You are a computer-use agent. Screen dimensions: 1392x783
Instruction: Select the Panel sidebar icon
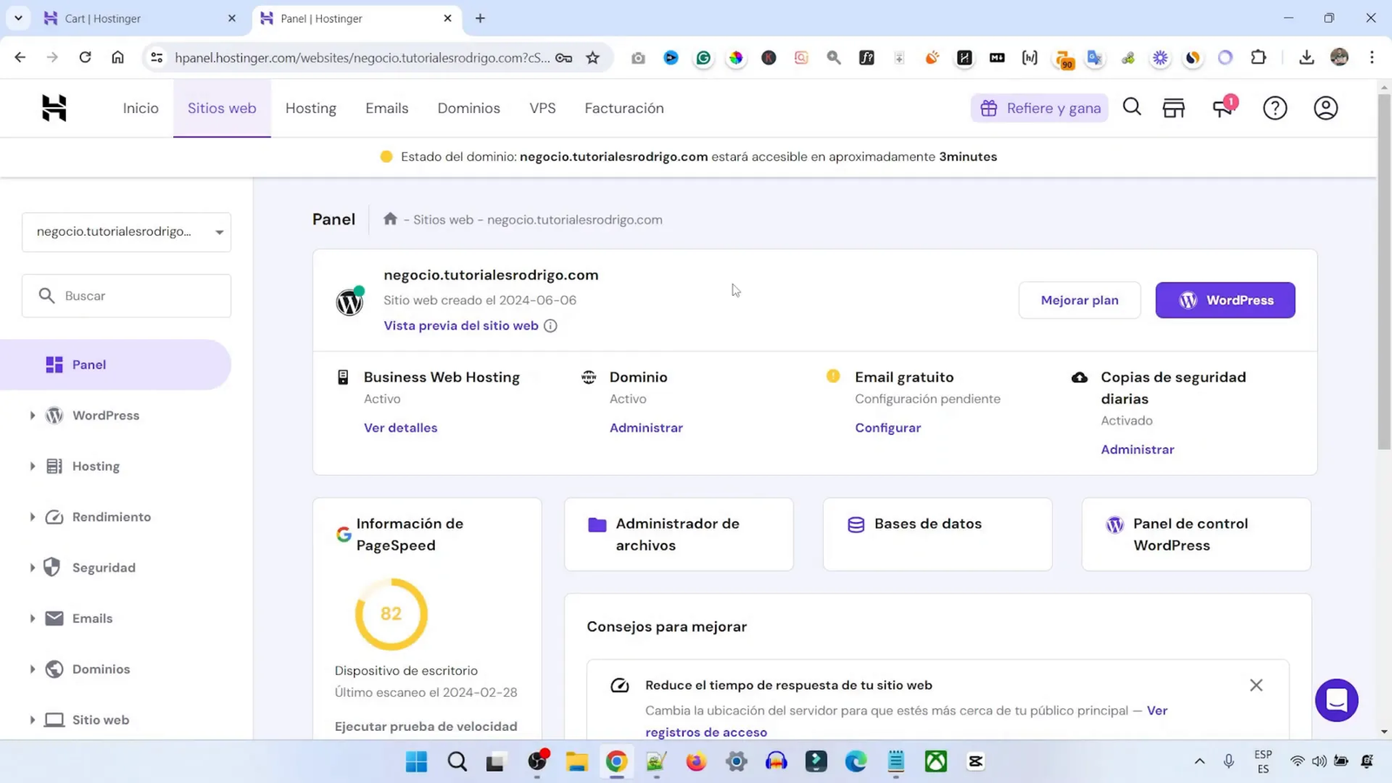[54, 364]
